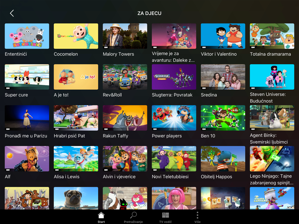Viewport: 299px width, 224px height.
Task: Open the Totalna dramarama thumbnail
Action: point(272,36)
